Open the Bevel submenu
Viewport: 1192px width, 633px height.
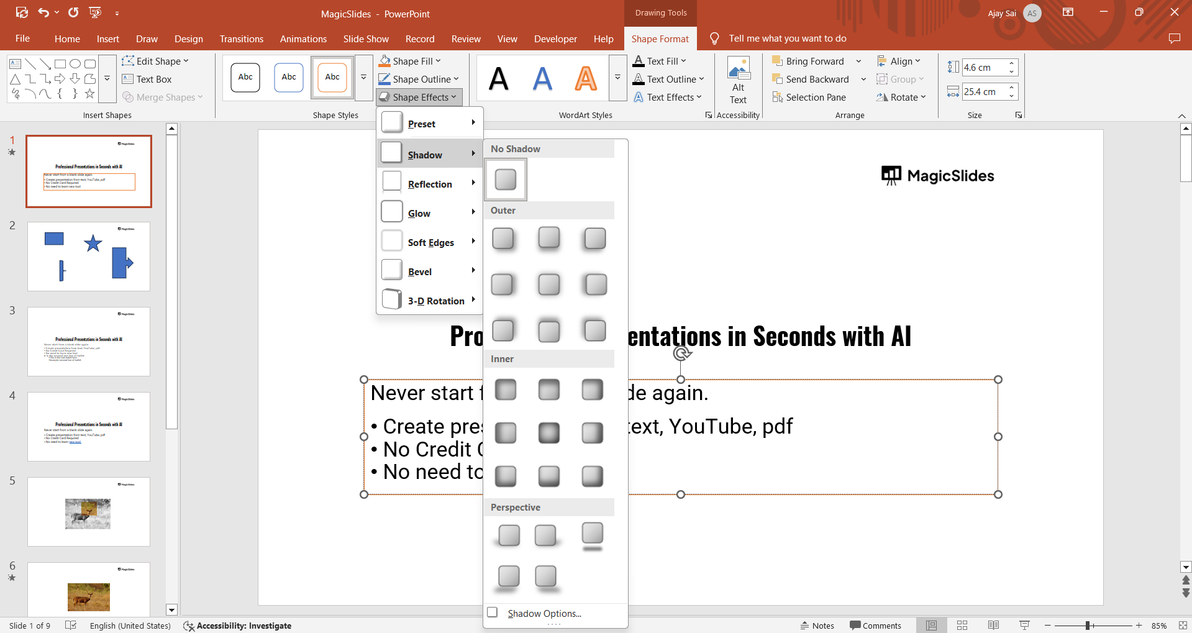pyautogui.click(x=429, y=271)
